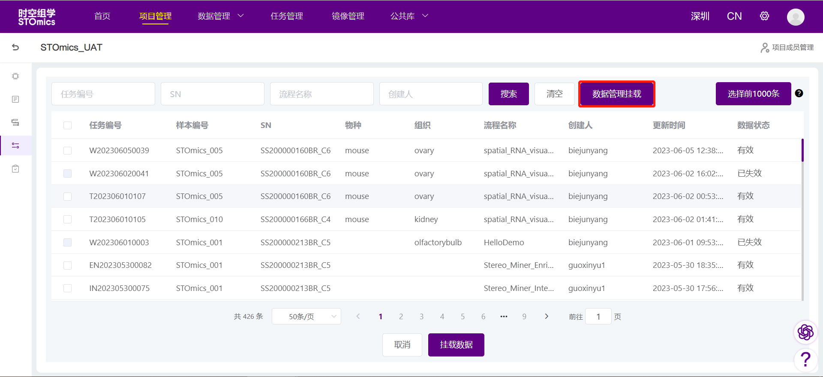
Task: Toggle the select-all checkbox in table header
Action: [67, 125]
